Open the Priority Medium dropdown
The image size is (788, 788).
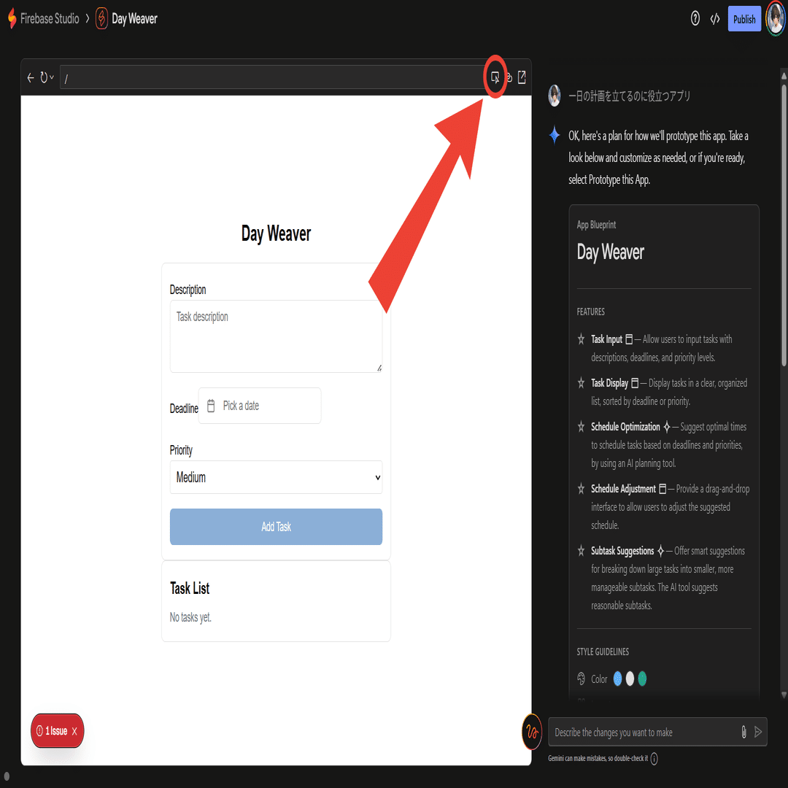point(276,477)
